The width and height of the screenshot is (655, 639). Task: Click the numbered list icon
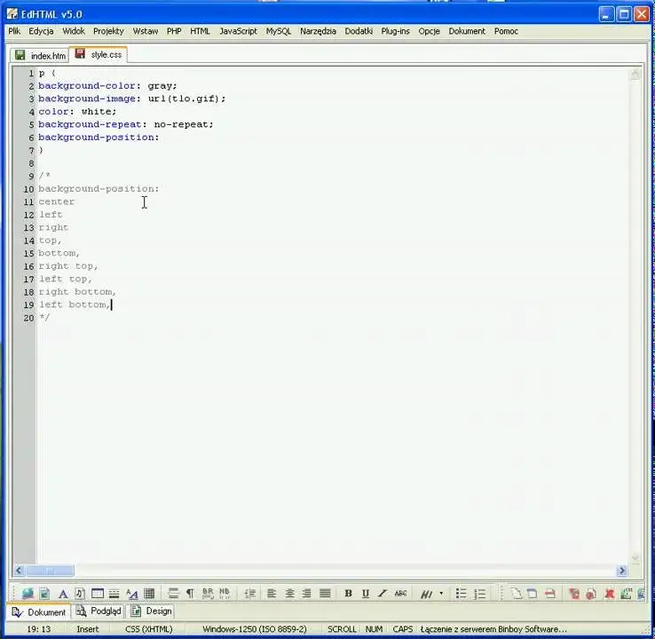(480, 593)
